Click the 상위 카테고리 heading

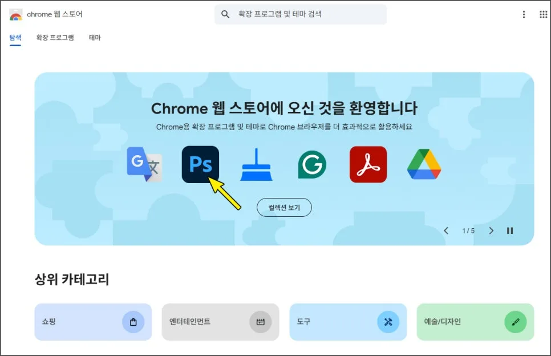(72, 280)
